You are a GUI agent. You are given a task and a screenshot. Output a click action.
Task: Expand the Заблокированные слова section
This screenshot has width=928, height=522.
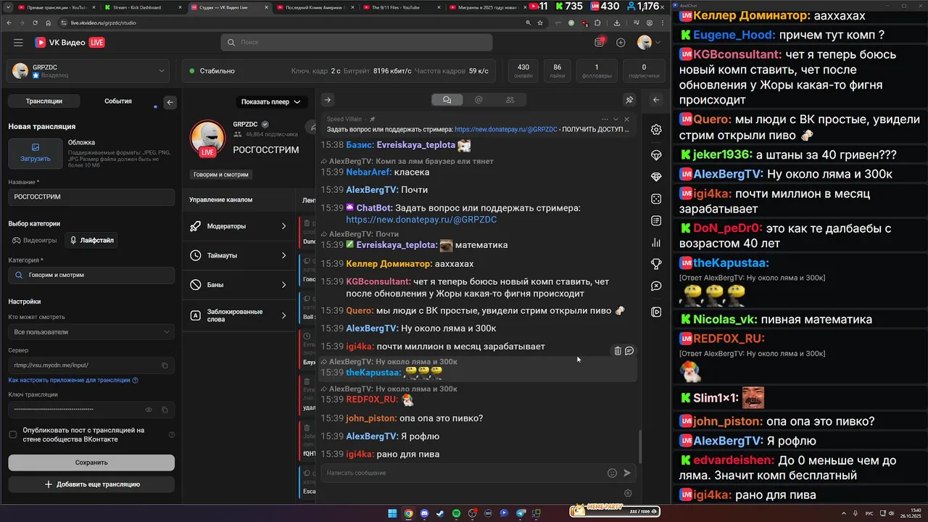tap(239, 315)
